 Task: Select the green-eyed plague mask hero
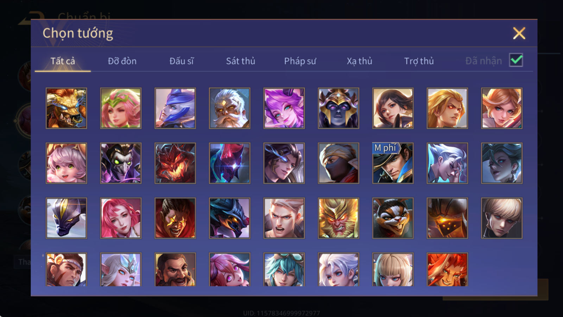coord(121,163)
